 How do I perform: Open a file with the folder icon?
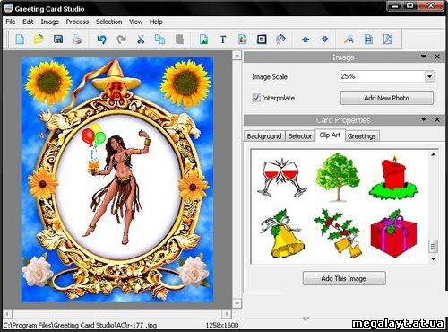(x=39, y=39)
